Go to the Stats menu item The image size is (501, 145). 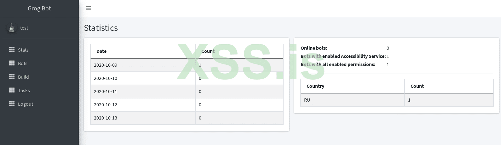(x=23, y=50)
